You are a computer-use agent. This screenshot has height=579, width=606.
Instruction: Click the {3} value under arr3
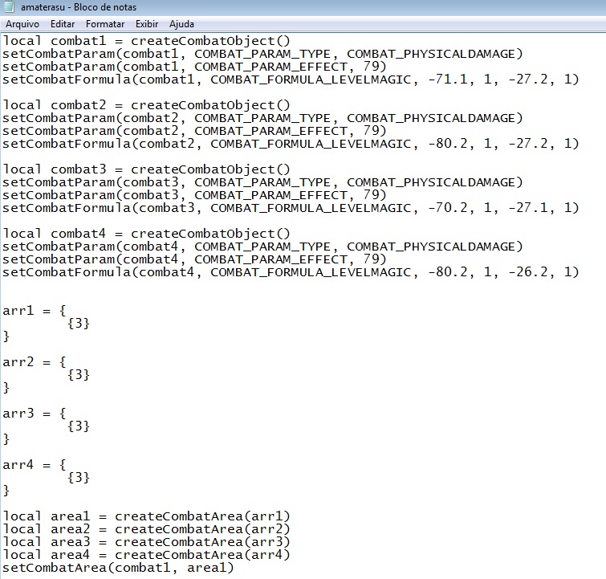(x=79, y=426)
